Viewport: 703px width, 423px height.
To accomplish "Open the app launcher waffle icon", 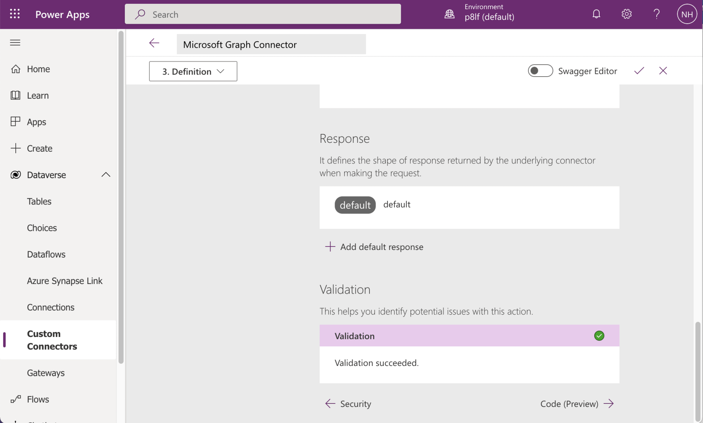I will tap(15, 14).
